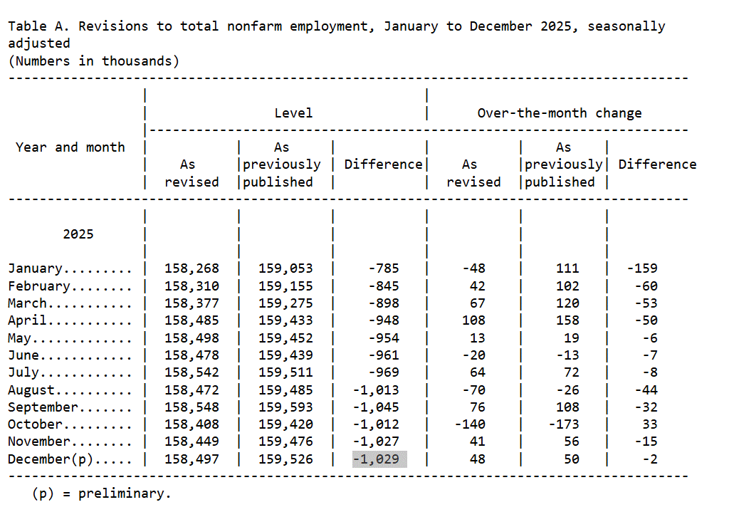
Task: Select September's revised level 158,548
Action: coord(192,407)
